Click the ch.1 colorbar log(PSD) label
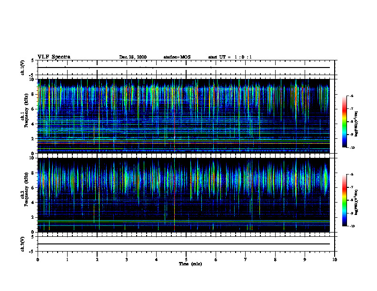The image size is (377, 291). 357,124
